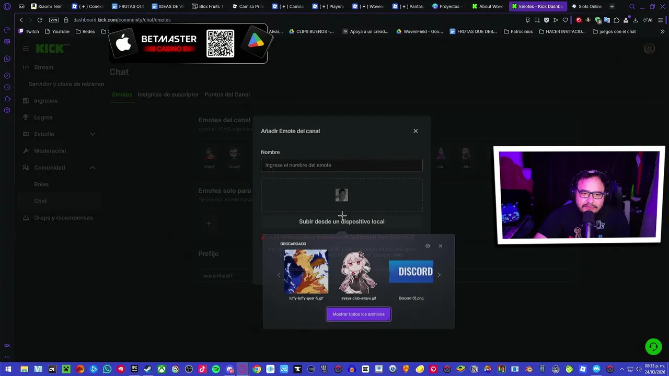
Task: Click 'Mostrar todos los archivos' button
Action: (359, 314)
